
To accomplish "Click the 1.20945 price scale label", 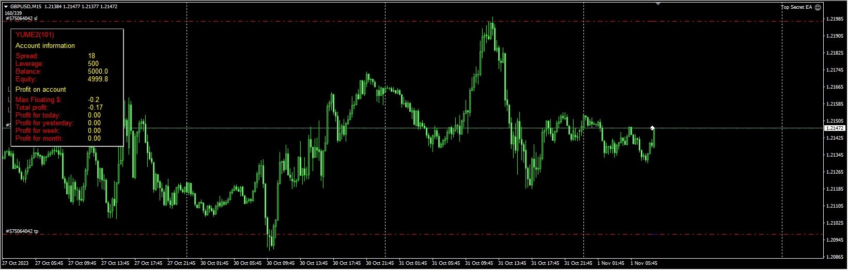I will pos(835,240).
